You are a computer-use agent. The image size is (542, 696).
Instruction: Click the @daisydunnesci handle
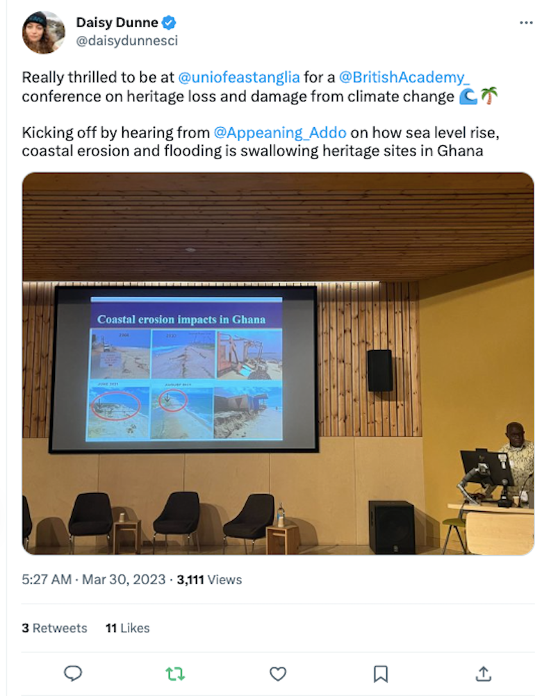click(127, 41)
